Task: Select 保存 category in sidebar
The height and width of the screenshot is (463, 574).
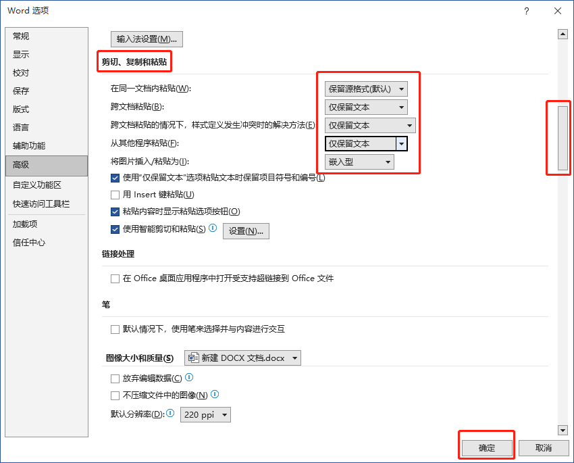Action: tap(47, 91)
